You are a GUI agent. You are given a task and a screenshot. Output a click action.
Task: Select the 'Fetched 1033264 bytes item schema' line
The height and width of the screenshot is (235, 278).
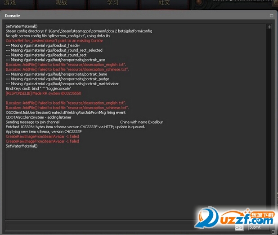pos(76,127)
